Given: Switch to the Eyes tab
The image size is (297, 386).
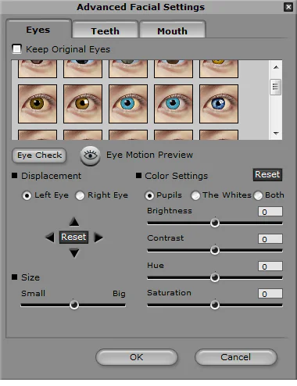Looking at the screenshot, I should [38, 30].
